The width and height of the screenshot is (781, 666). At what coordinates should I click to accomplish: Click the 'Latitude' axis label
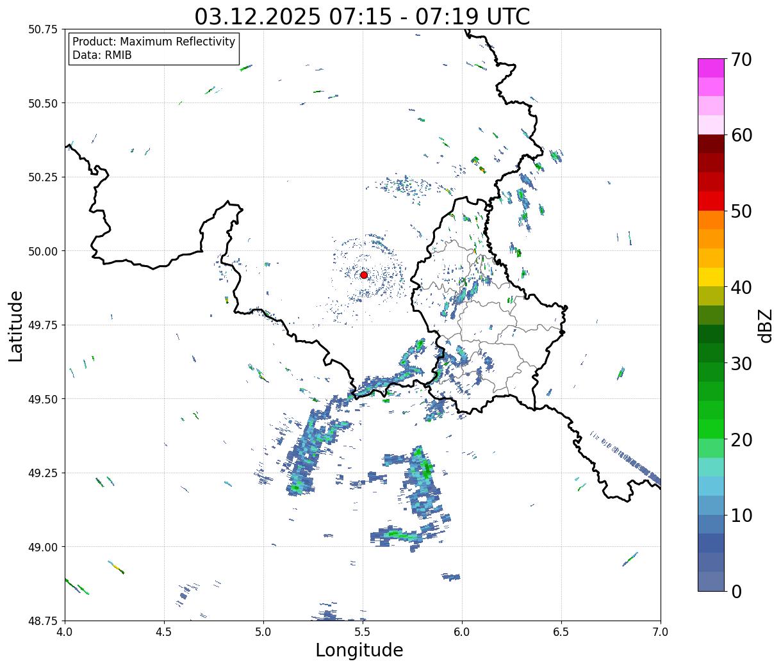[x=16, y=325]
